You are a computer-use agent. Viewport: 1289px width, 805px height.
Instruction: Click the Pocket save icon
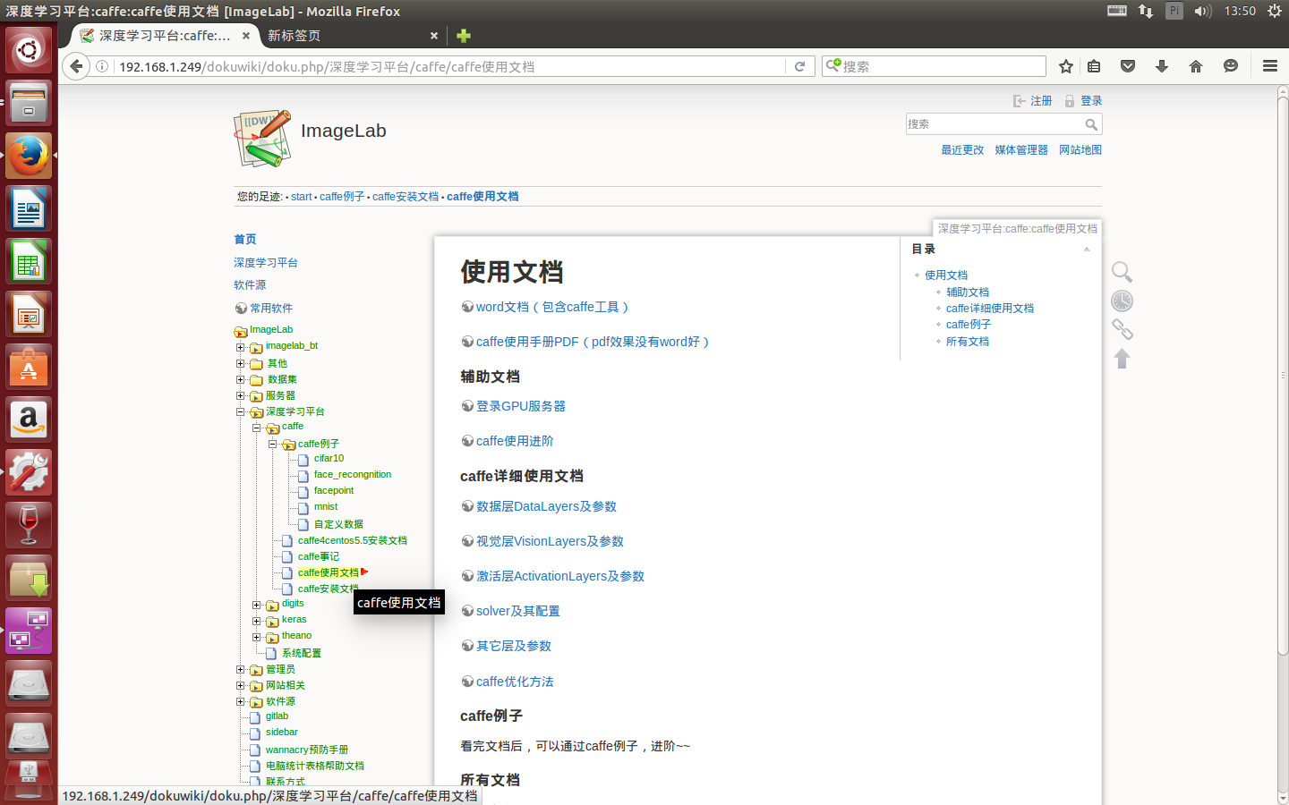[1128, 66]
